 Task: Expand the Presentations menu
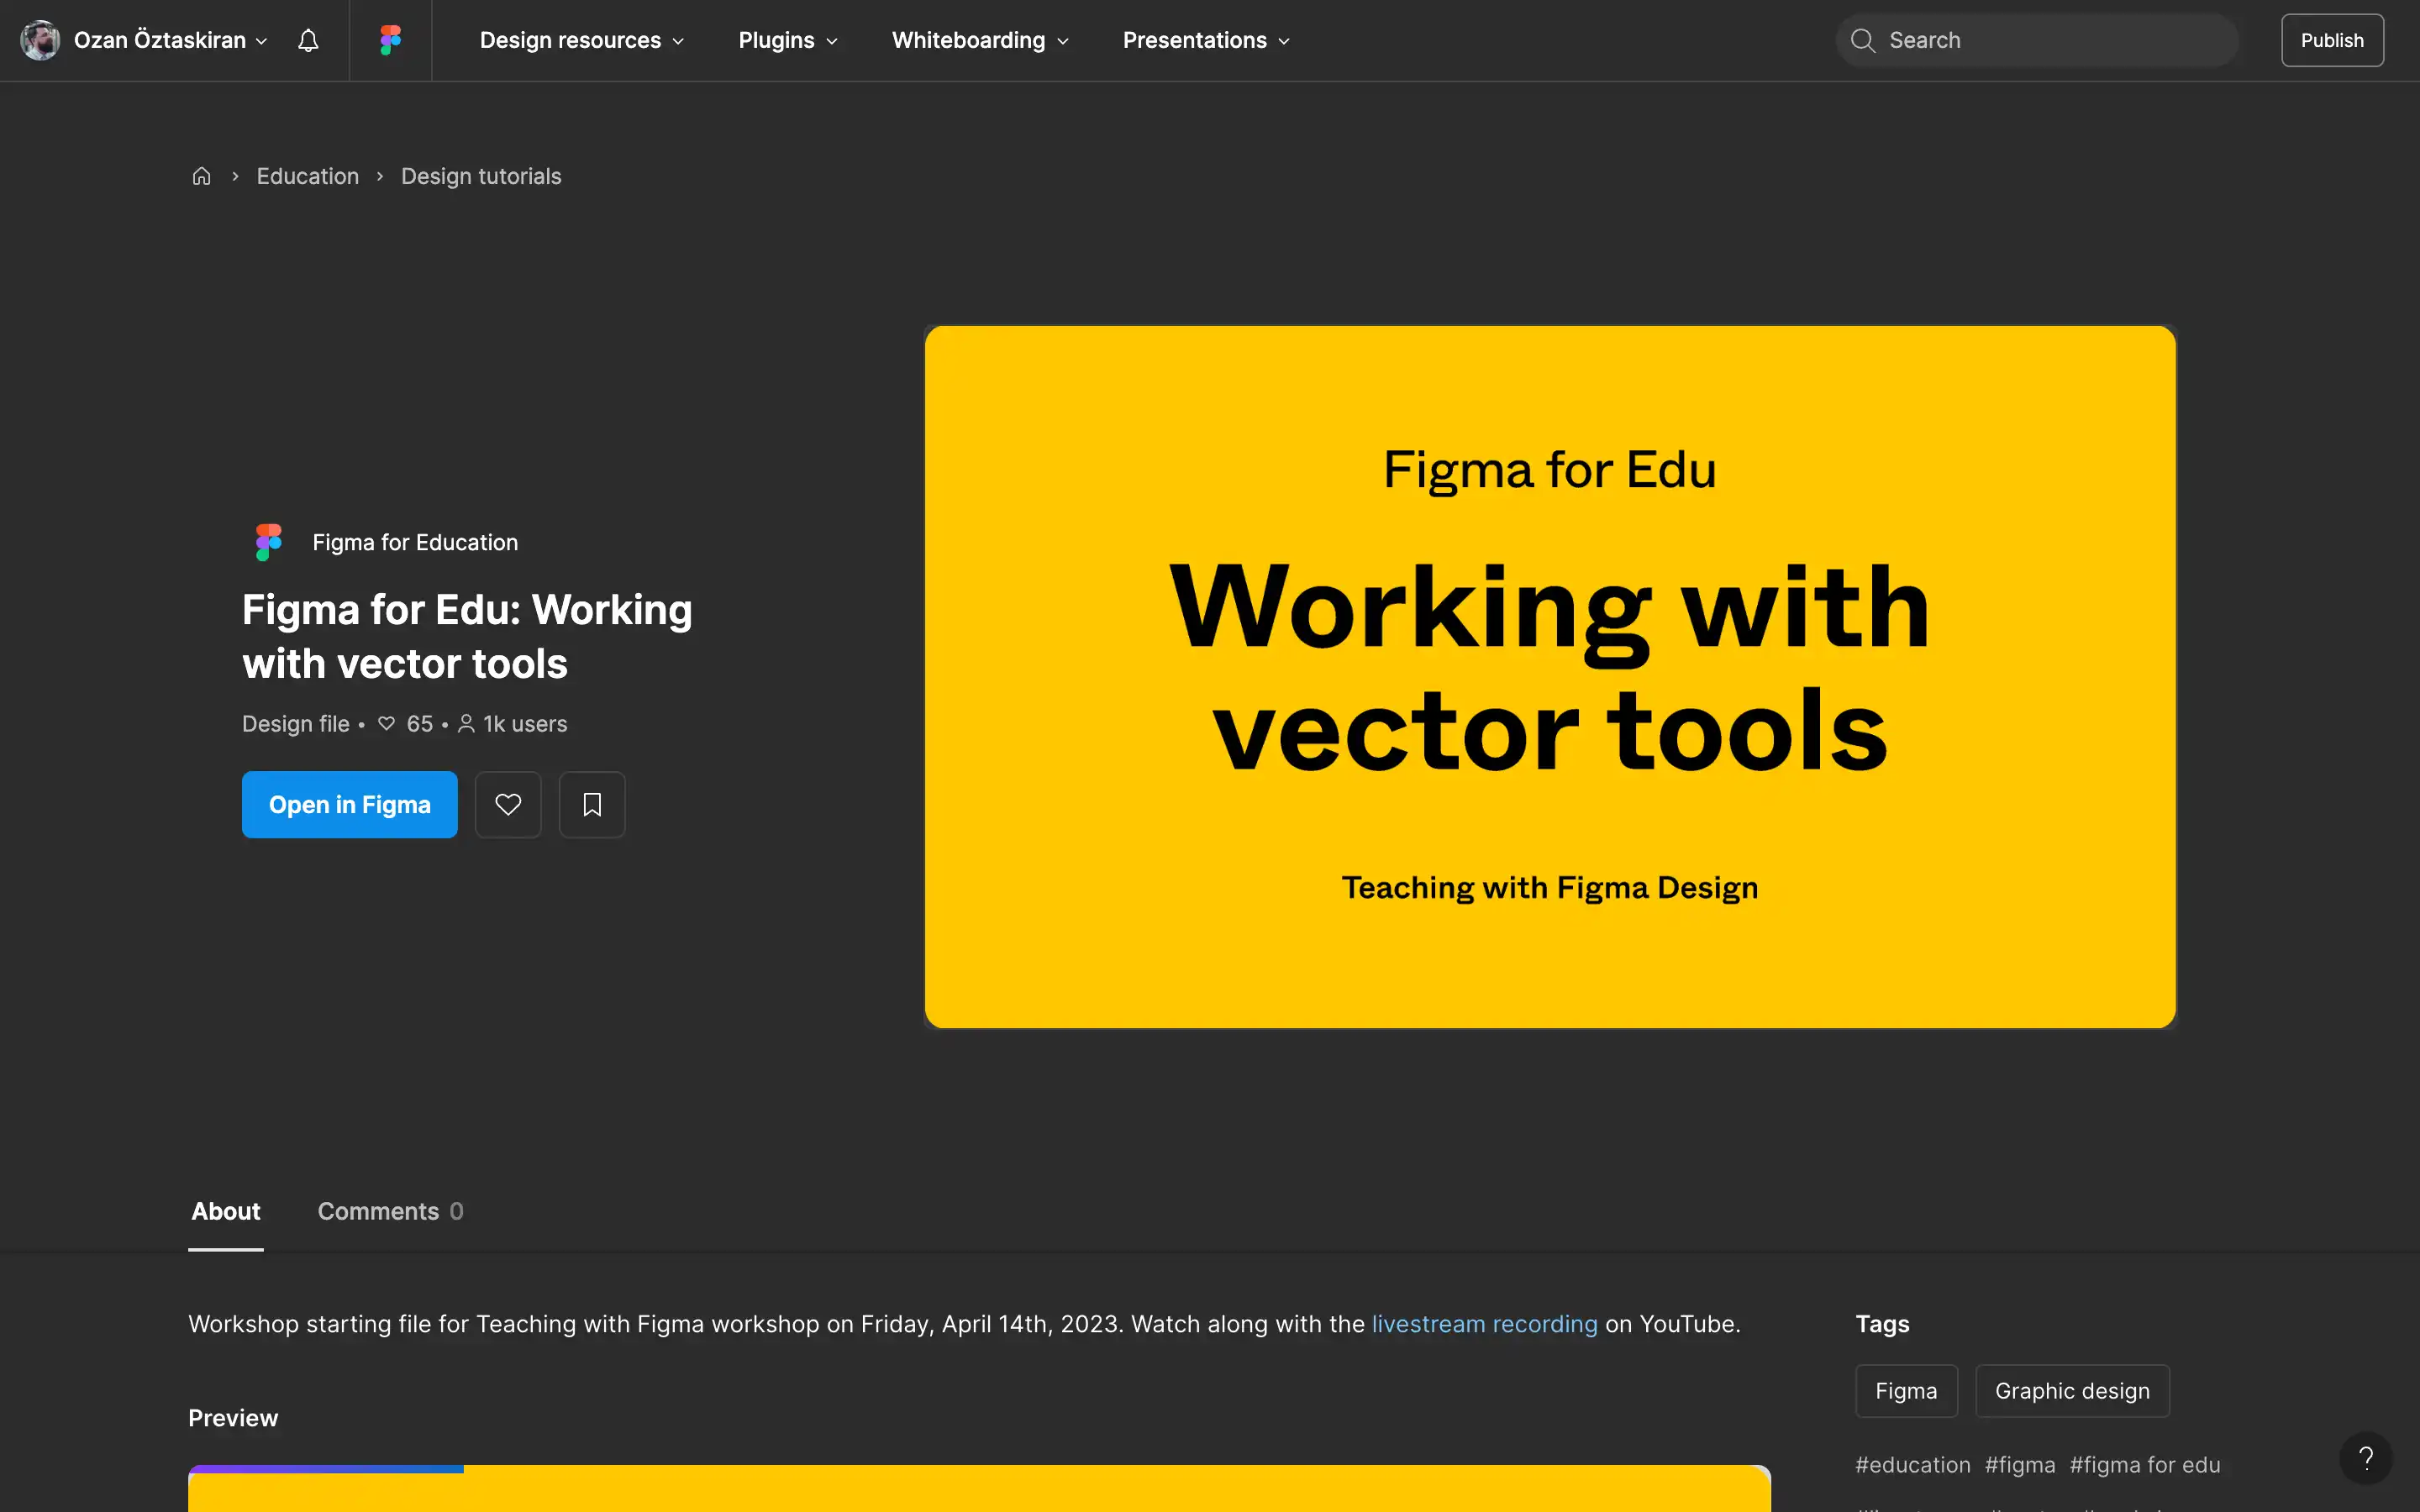1206,40
